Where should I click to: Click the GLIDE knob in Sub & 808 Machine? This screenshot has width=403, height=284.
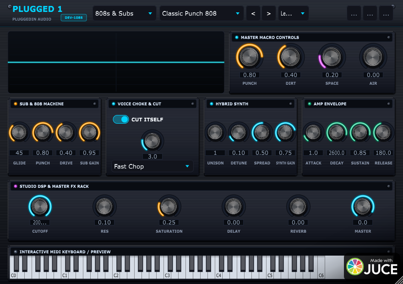click(x=19, y=132)
